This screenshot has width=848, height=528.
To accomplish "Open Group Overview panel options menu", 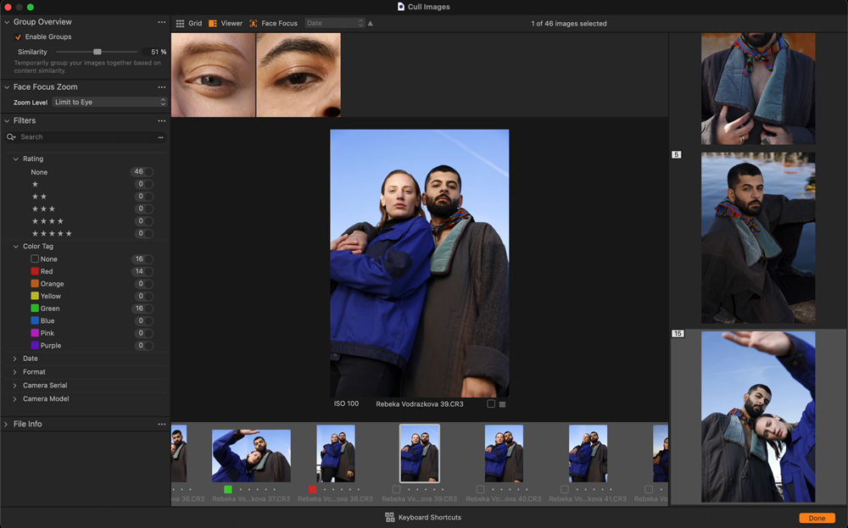I will click(x=161, y=22).
